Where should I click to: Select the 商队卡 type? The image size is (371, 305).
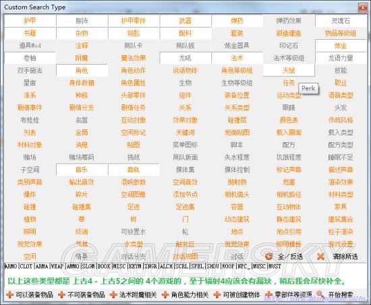click(134, 46)
